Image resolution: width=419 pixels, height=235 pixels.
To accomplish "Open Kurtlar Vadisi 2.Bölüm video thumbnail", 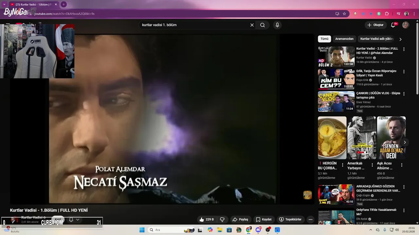I will pos(336,57).
